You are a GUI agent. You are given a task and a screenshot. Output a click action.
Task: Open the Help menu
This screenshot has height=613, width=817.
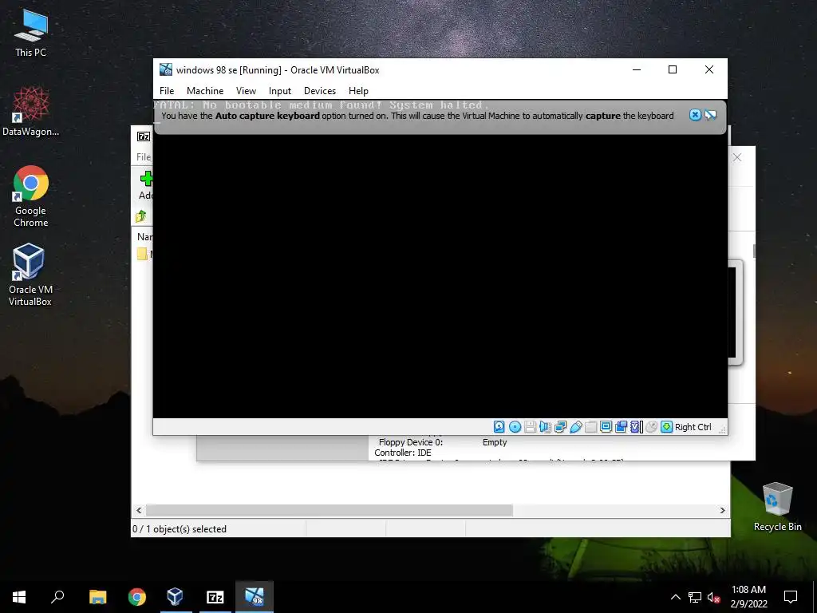click(x=358, y=91)
